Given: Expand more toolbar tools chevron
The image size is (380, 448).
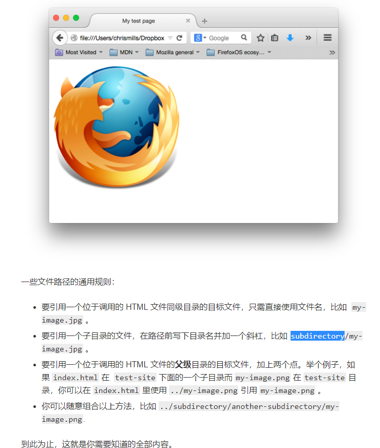Looking at the screenshot, I should click(308, 38).
